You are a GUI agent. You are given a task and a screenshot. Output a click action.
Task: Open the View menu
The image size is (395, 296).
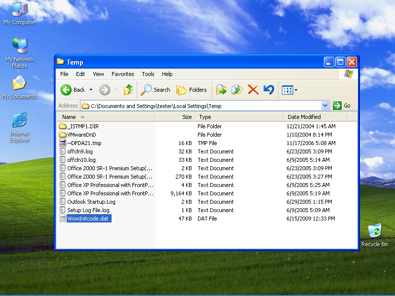98,74
